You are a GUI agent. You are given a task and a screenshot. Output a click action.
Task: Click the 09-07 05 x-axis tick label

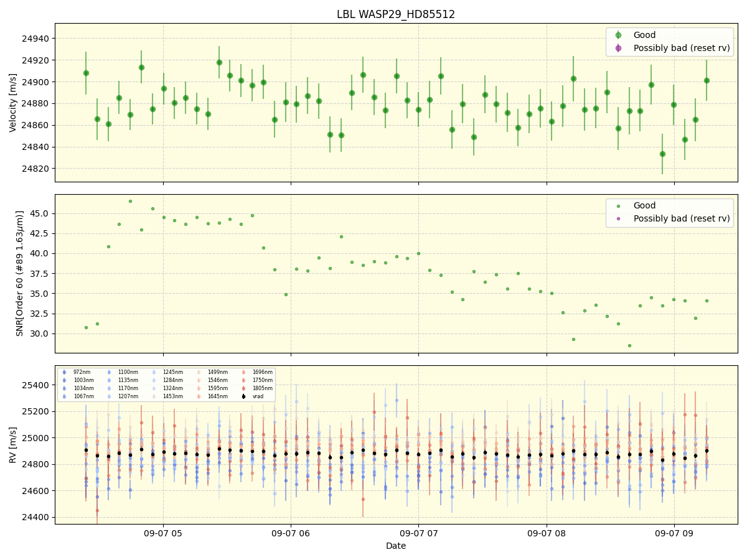click(163, 533)
